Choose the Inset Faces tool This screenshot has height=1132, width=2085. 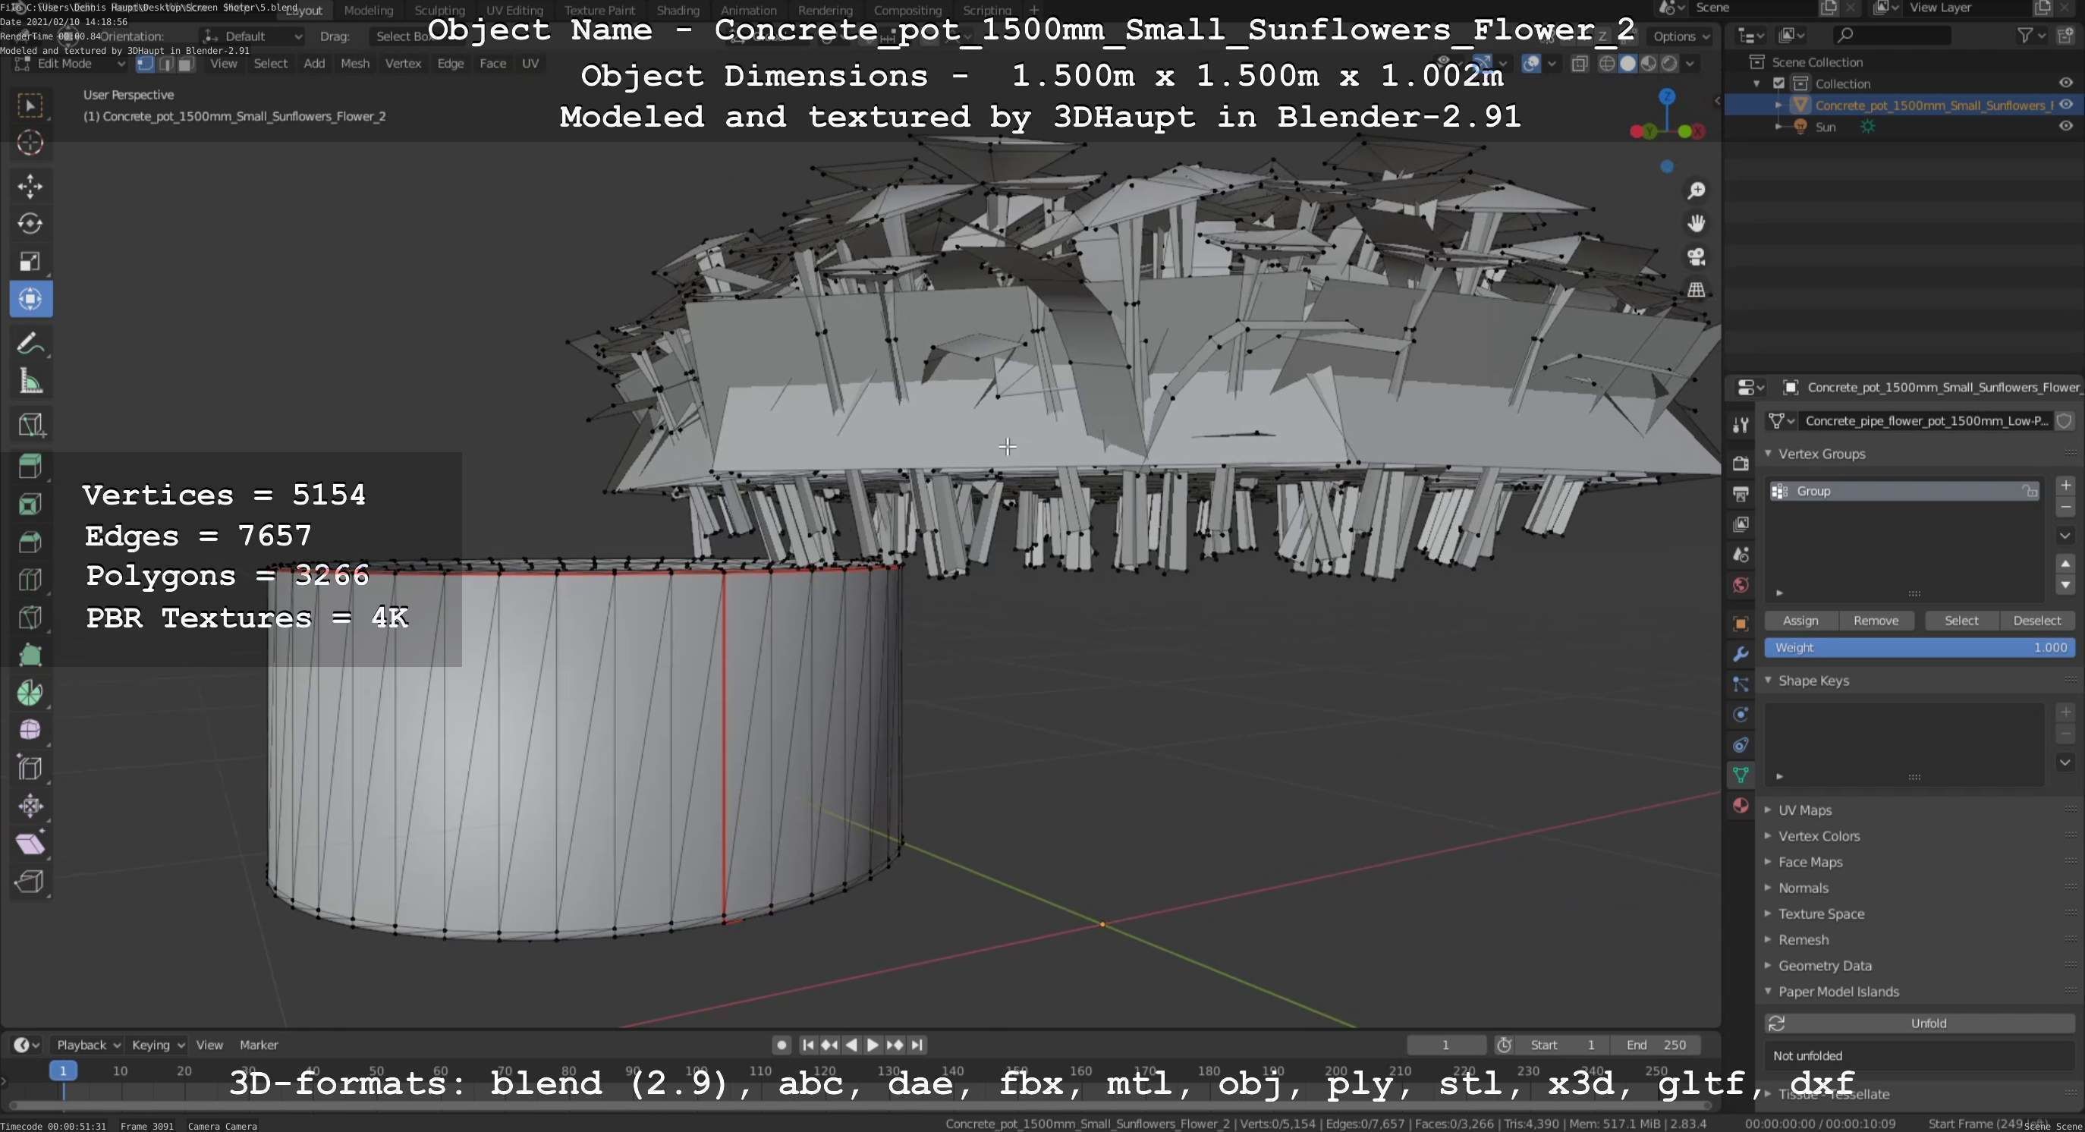(30, 504)
